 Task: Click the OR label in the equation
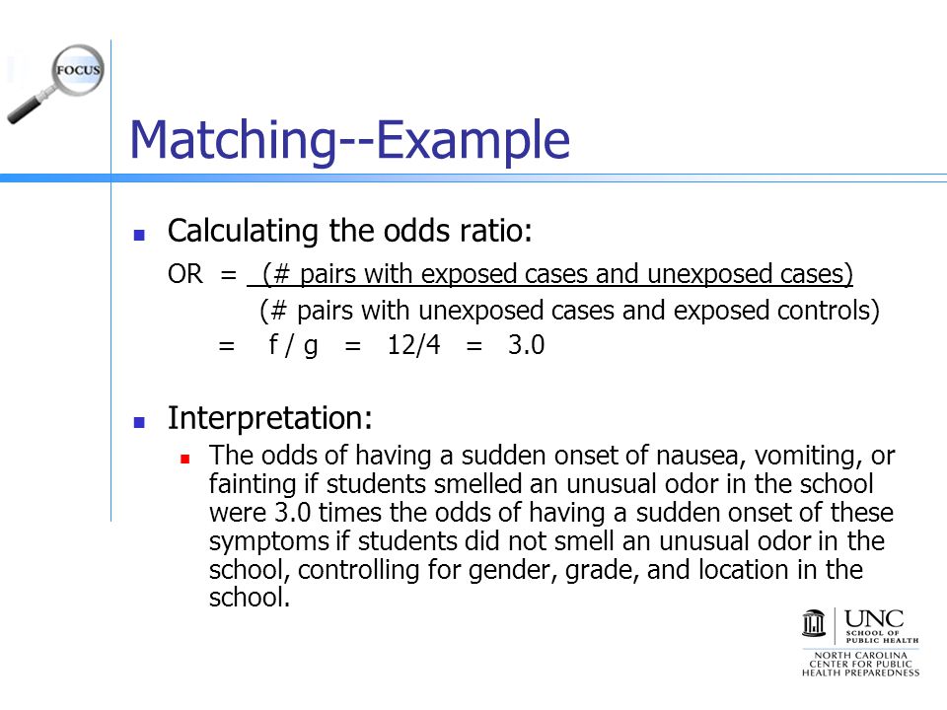tap(184, 274)
